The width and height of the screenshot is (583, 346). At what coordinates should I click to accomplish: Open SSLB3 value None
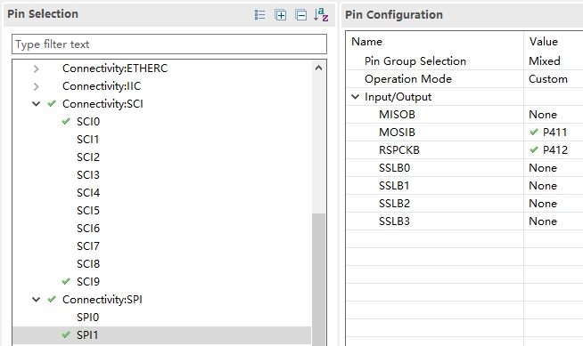[x=543, y=221]
